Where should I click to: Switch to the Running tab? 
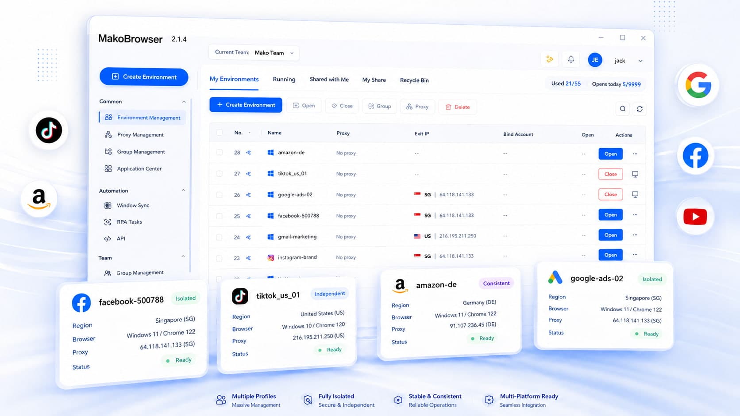(284, 80)
